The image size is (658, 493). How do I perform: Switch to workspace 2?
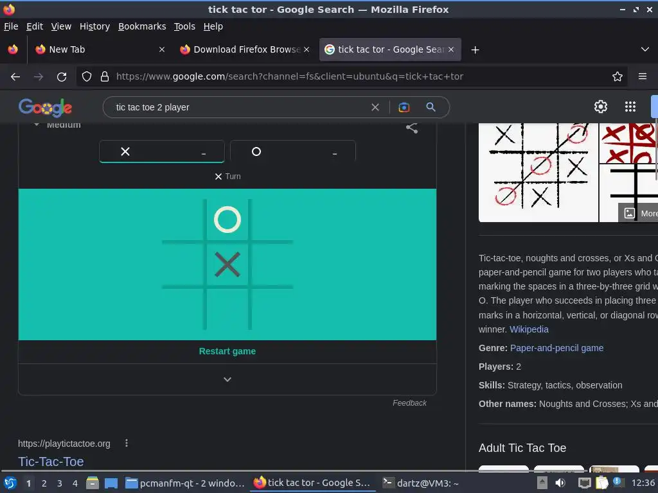44,483
